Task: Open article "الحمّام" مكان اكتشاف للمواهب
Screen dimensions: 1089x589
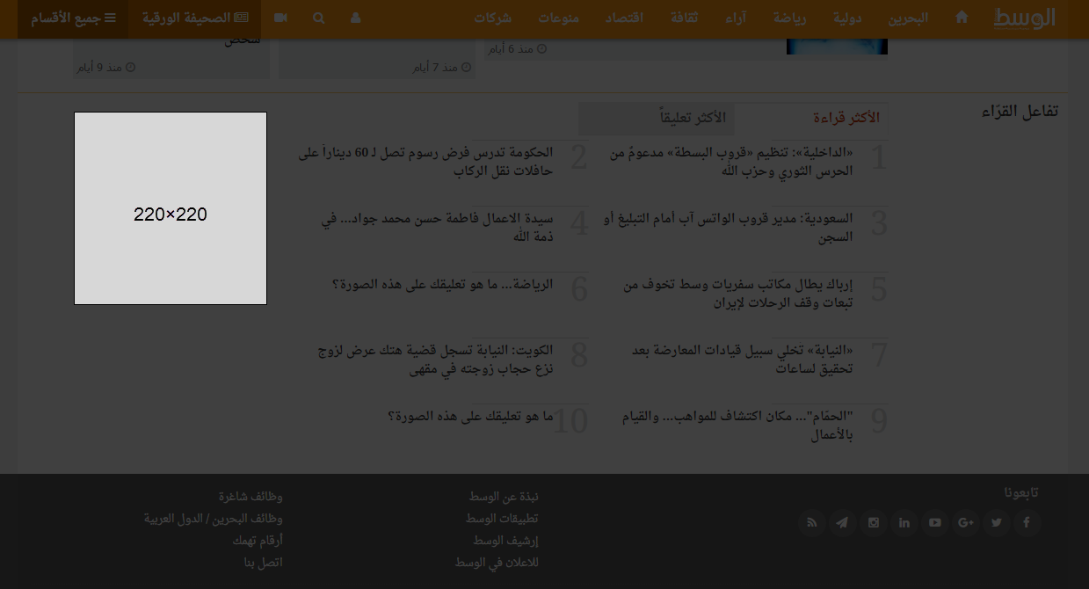Action: [737, 425]
